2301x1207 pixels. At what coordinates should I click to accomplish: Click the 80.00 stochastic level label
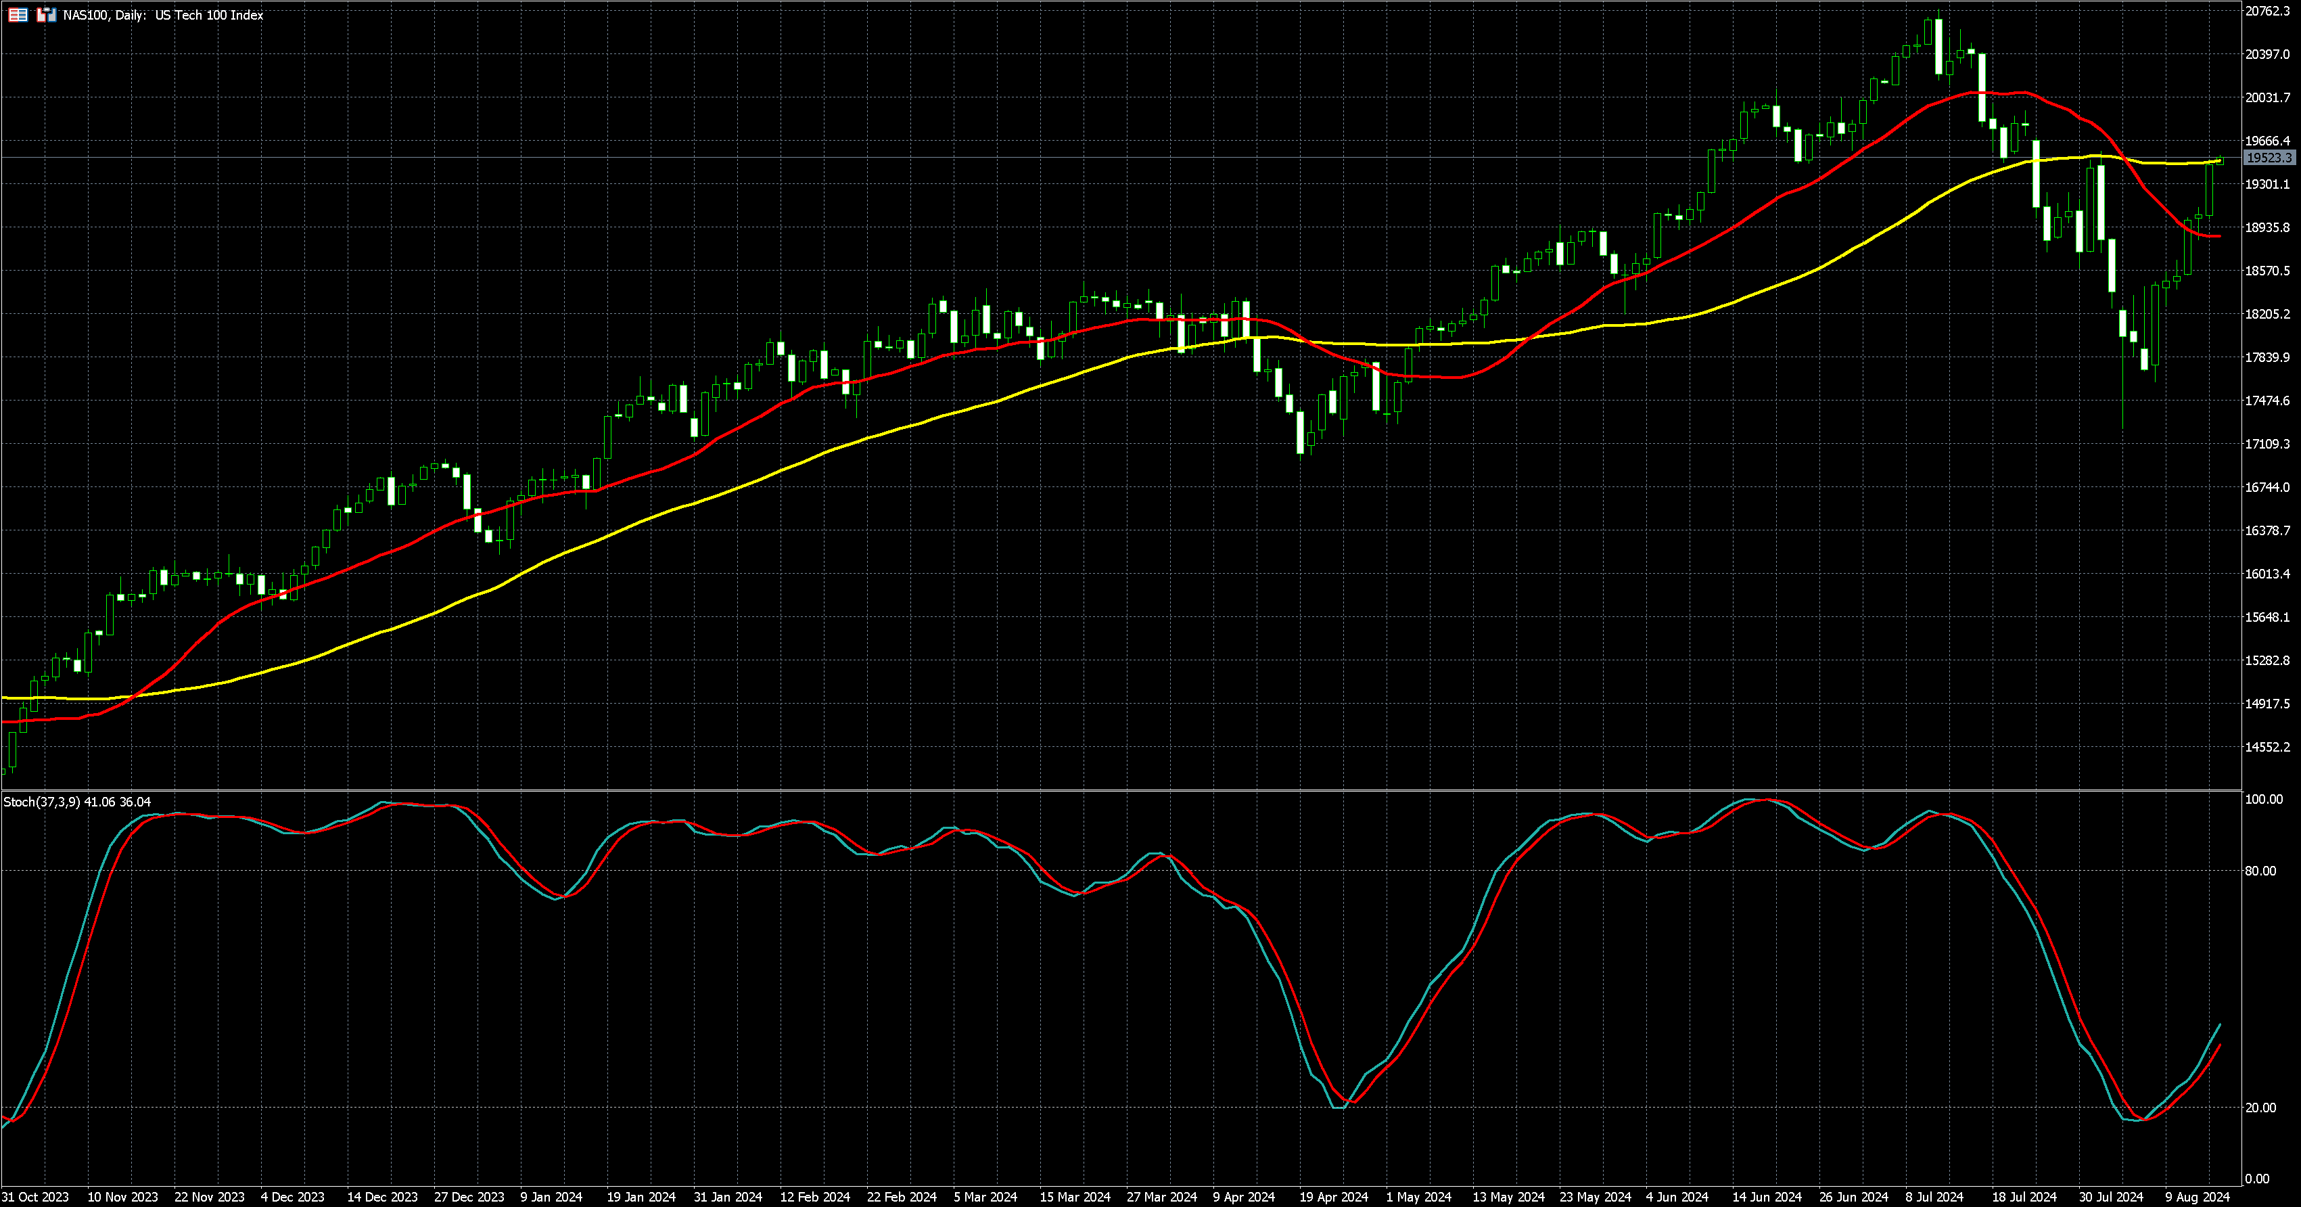click(x=2261, y=871)
